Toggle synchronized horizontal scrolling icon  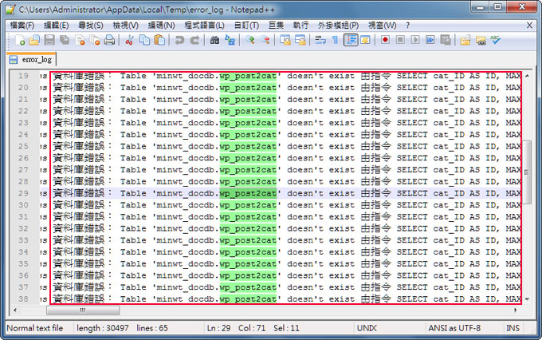[x=300, y=40]
